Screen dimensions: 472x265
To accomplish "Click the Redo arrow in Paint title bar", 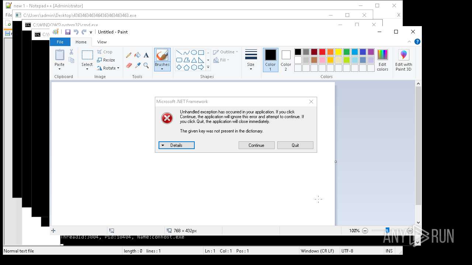I will (84, 32).
